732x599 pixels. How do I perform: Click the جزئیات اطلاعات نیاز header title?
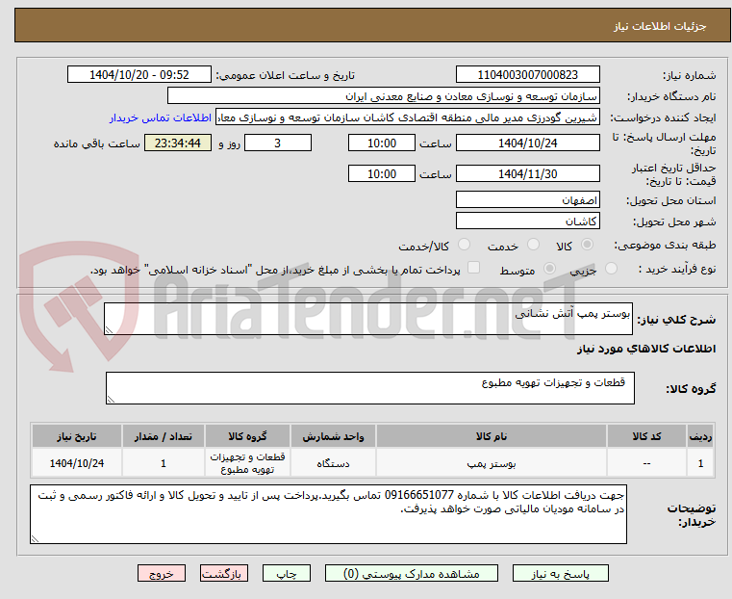660,26
